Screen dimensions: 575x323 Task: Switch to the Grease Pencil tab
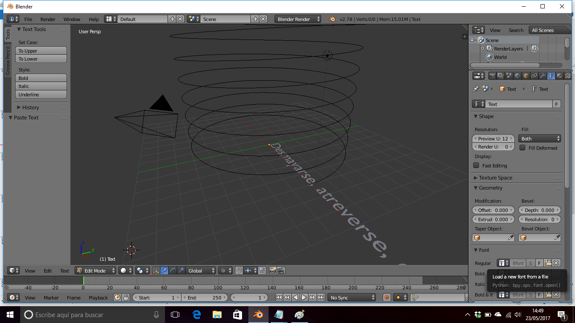pos(8,61)
